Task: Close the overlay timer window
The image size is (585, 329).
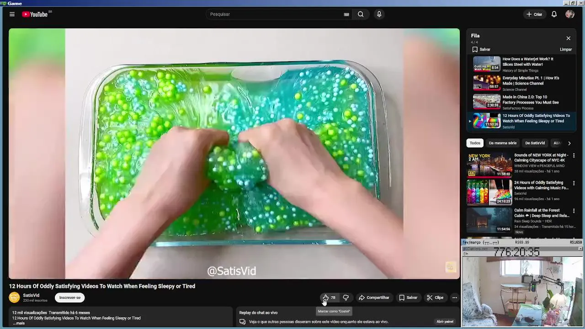Action: click(x=580, y=249)
